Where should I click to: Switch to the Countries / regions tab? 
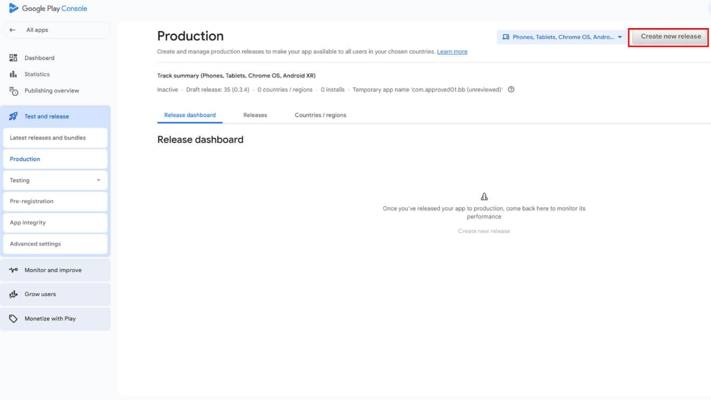320,115
